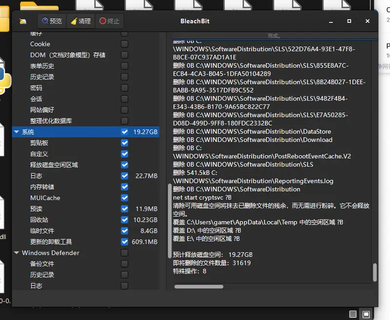Click the 特殊操作: 8 line
390x320 pixels.
[x=190, y=271]
